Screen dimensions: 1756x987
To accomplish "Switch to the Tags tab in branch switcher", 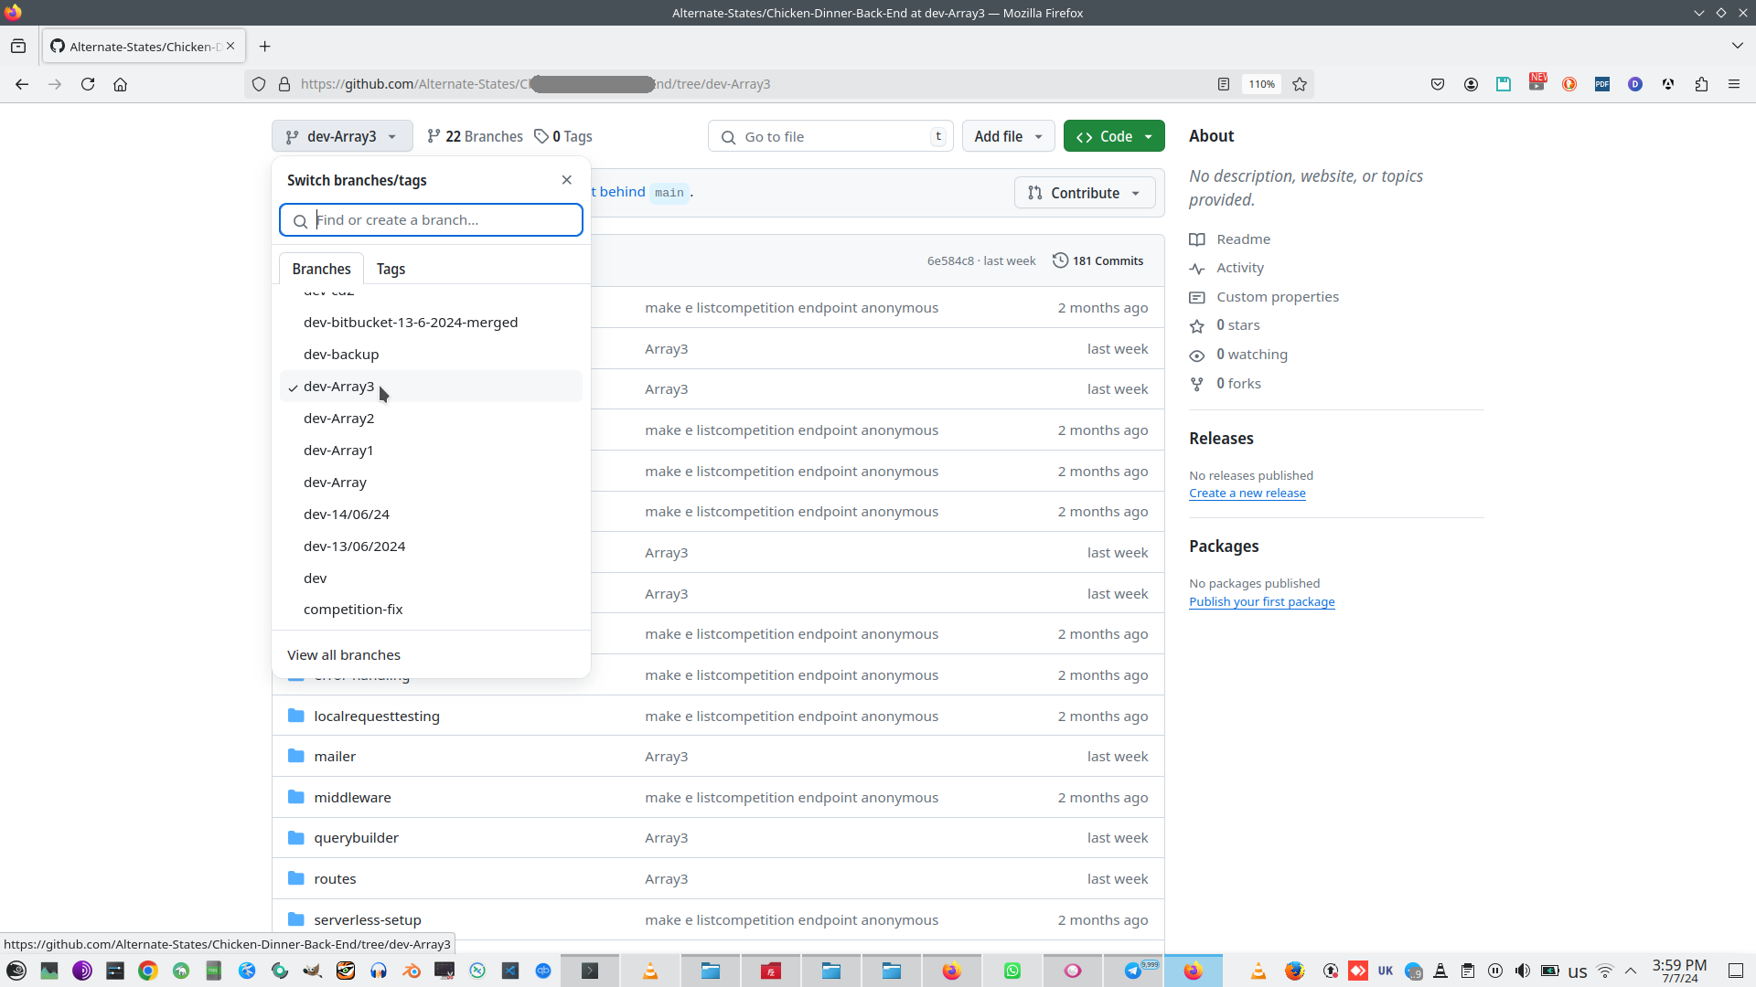I will click(x=391, y=268).
